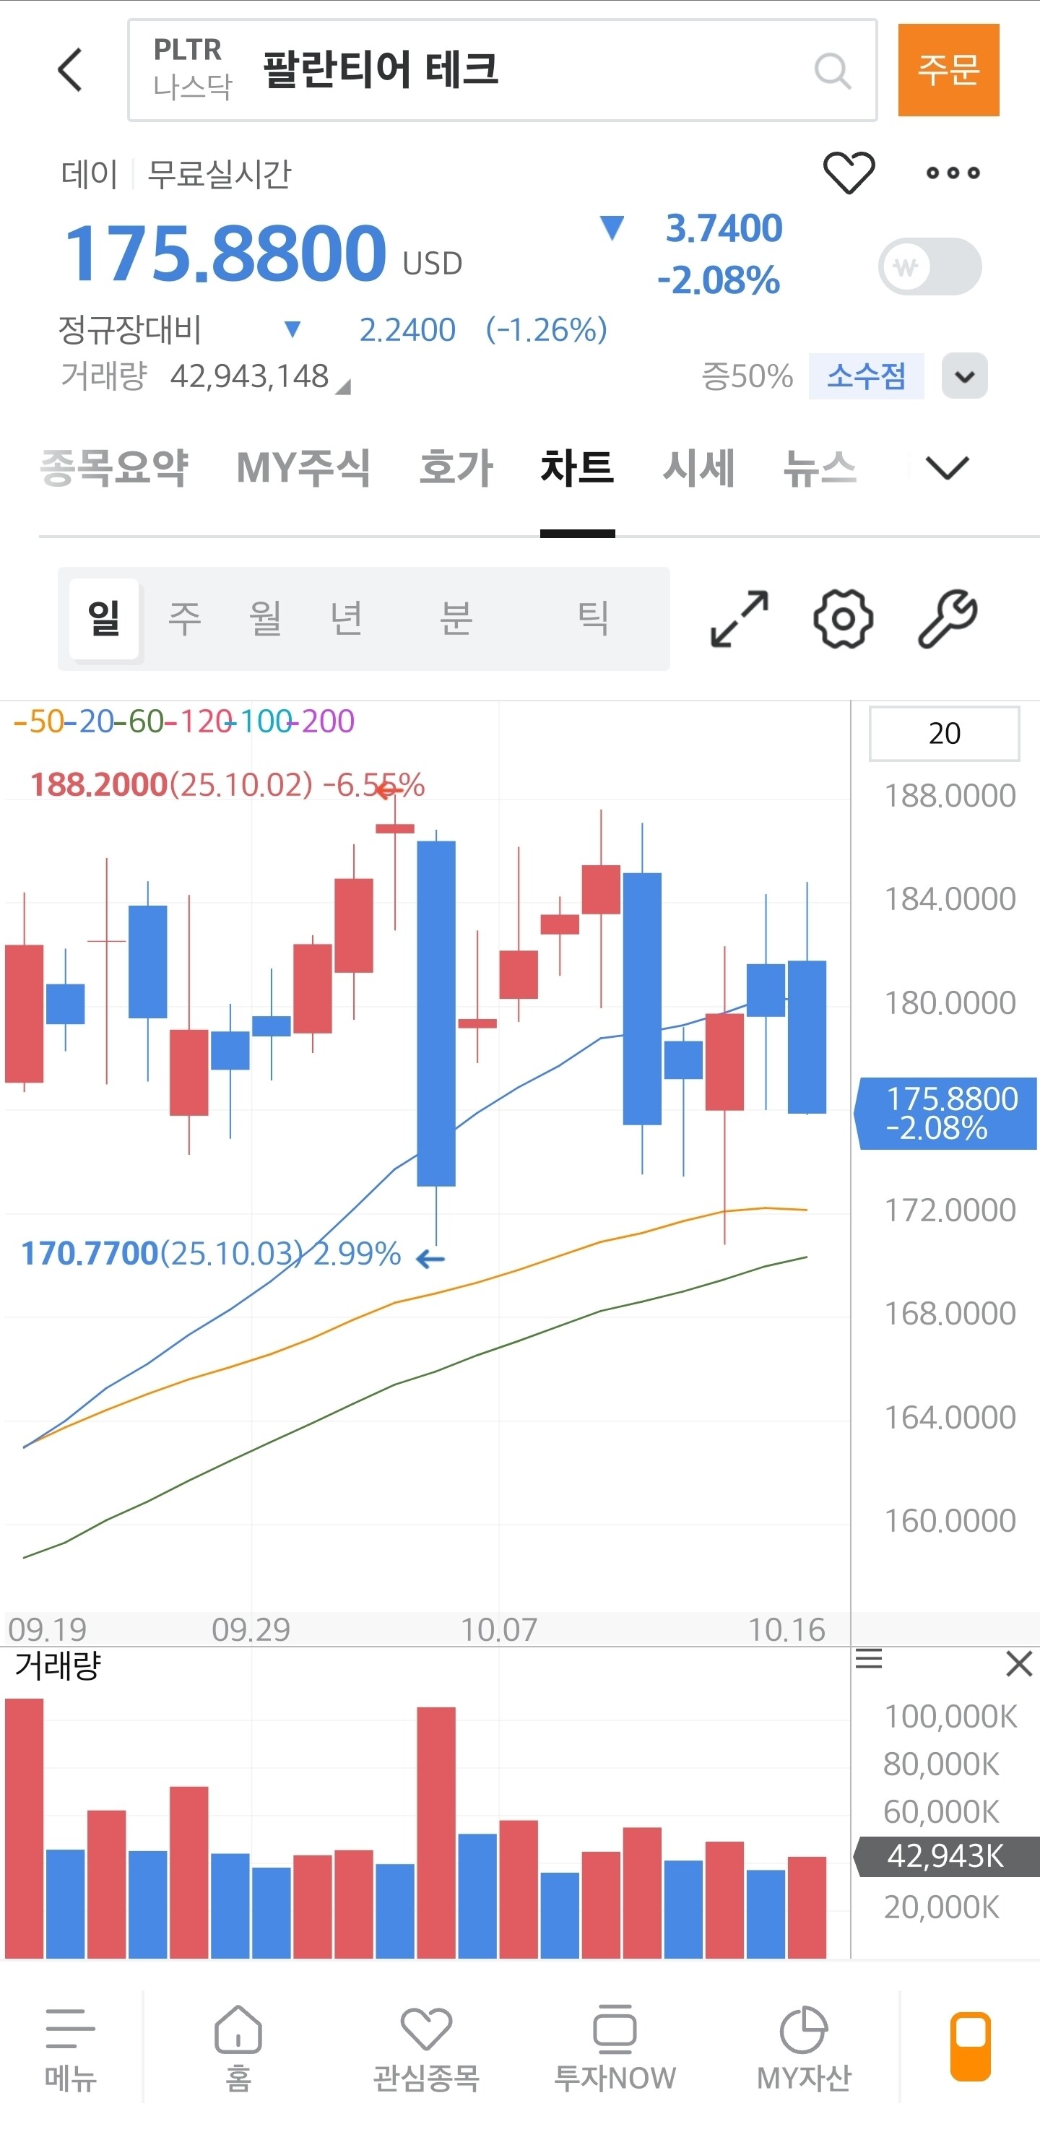The width and height of the screenshot is (1040, 2132).
Task: Tap the orange 주문 order button
Action: pos(949,69)
